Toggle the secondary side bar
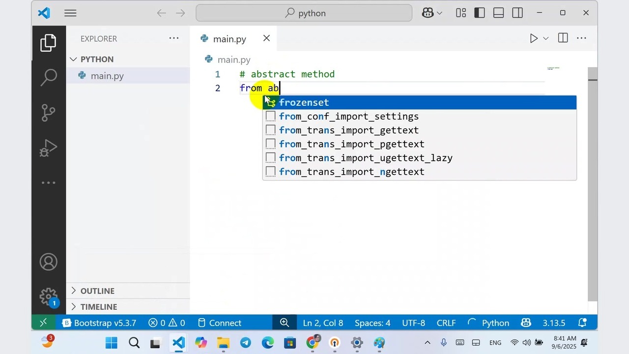629x354 pixels. click(x=517, y=13)
